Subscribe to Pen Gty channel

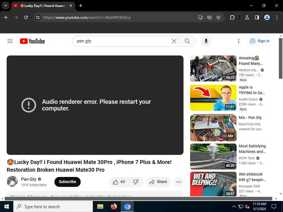[x=67, y=182]
